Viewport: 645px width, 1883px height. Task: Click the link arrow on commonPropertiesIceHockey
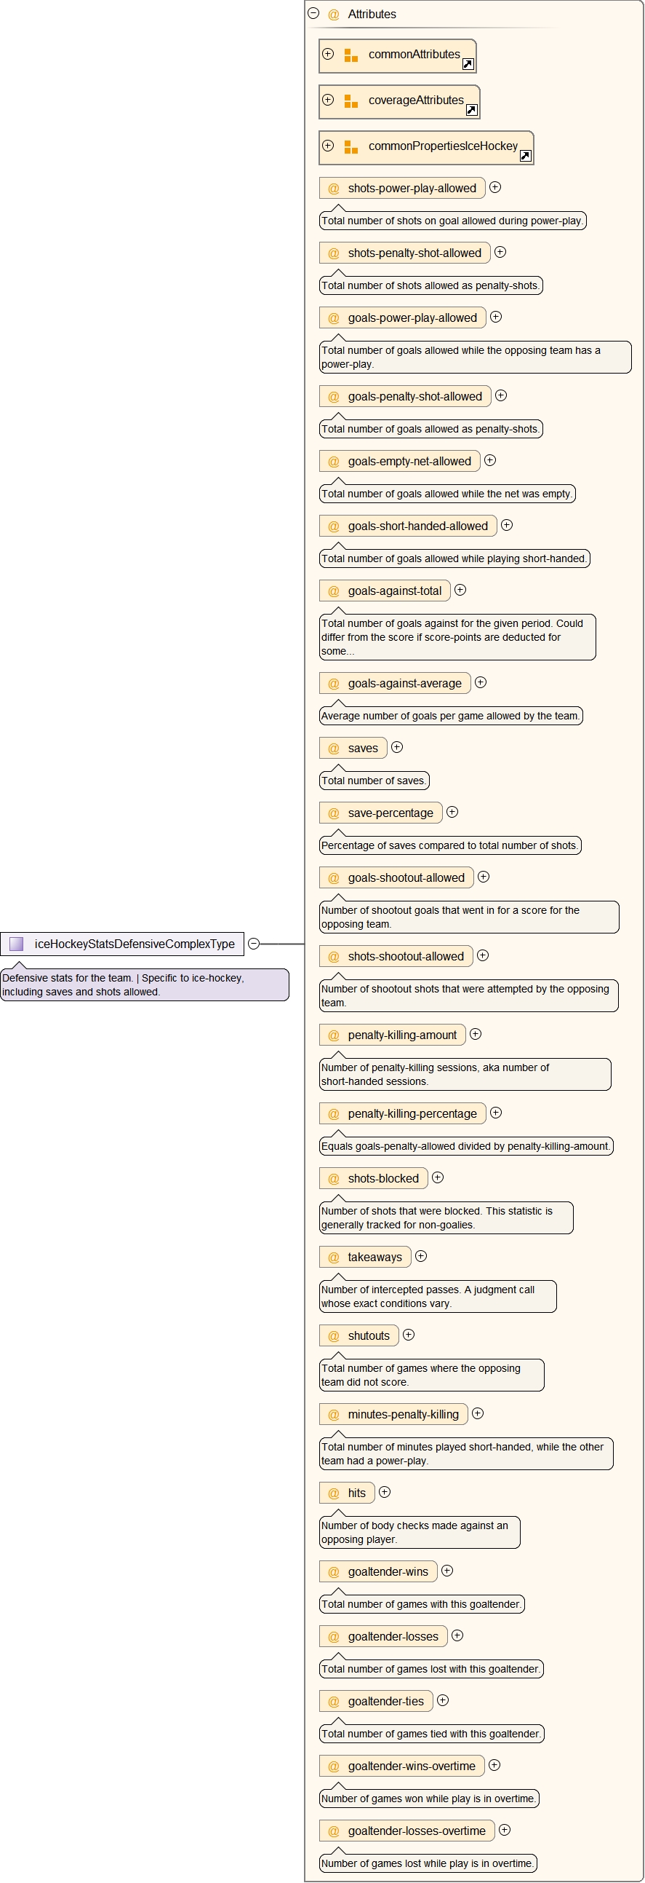pos(525,156)
